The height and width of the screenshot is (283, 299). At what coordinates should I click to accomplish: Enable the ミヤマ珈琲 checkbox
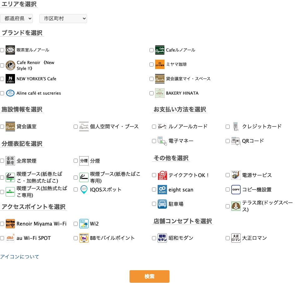point(152,64)
